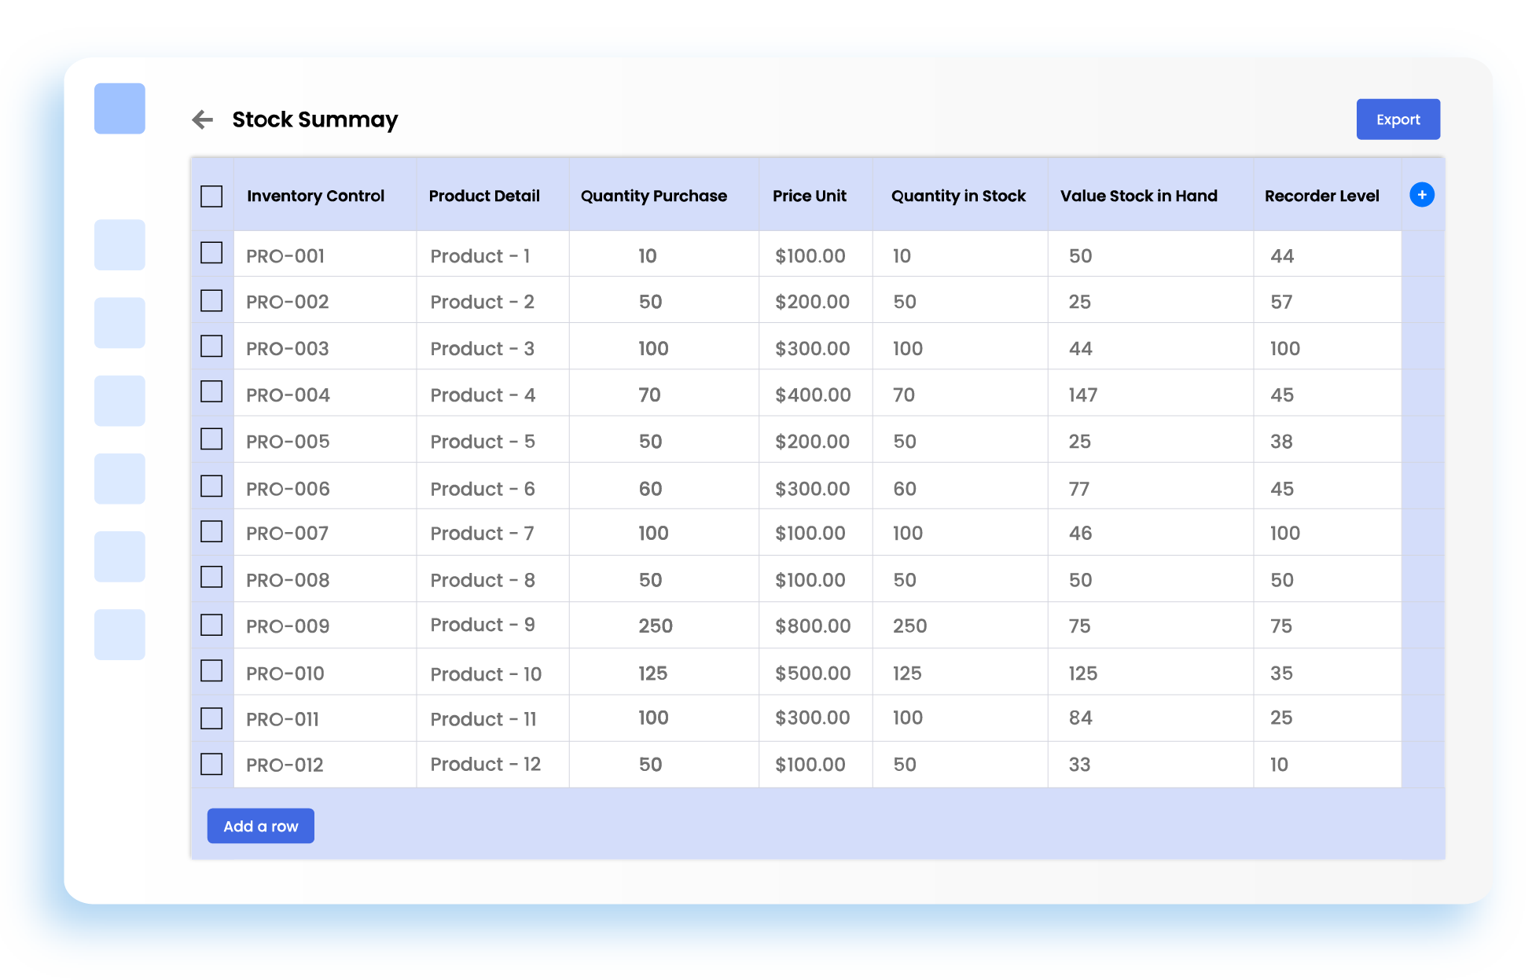Click the plus icon to add a column
This screenshot has height=980, width=1532.
click(1423, 195)
